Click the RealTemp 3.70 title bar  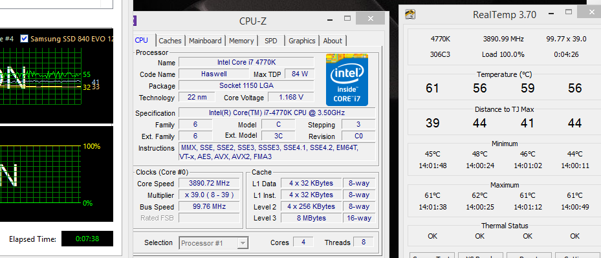point(505,15)
